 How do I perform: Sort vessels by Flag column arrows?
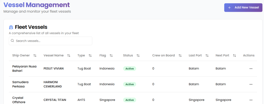(111, 56)
